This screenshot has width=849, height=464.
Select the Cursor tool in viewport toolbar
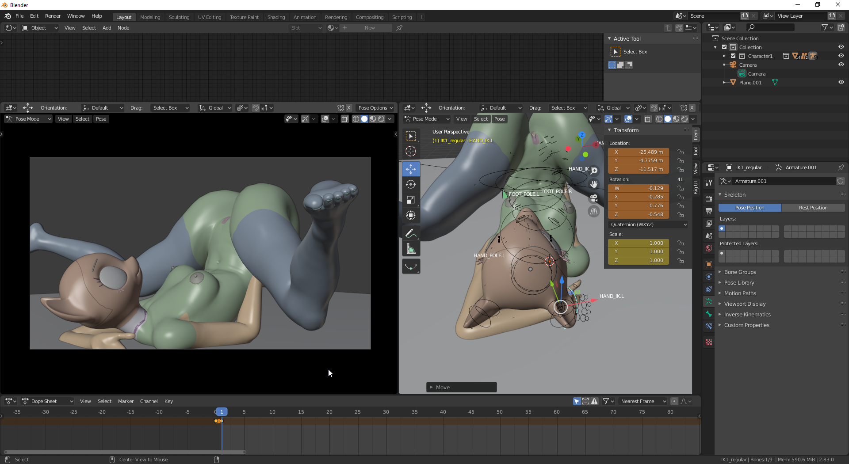point(411,151)
